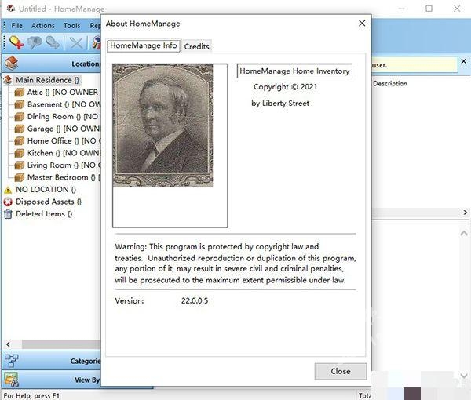The image size is (471, 400).
Task: Click the HomeManage Home Inventory text field
Action: click(x=294, y=71)
